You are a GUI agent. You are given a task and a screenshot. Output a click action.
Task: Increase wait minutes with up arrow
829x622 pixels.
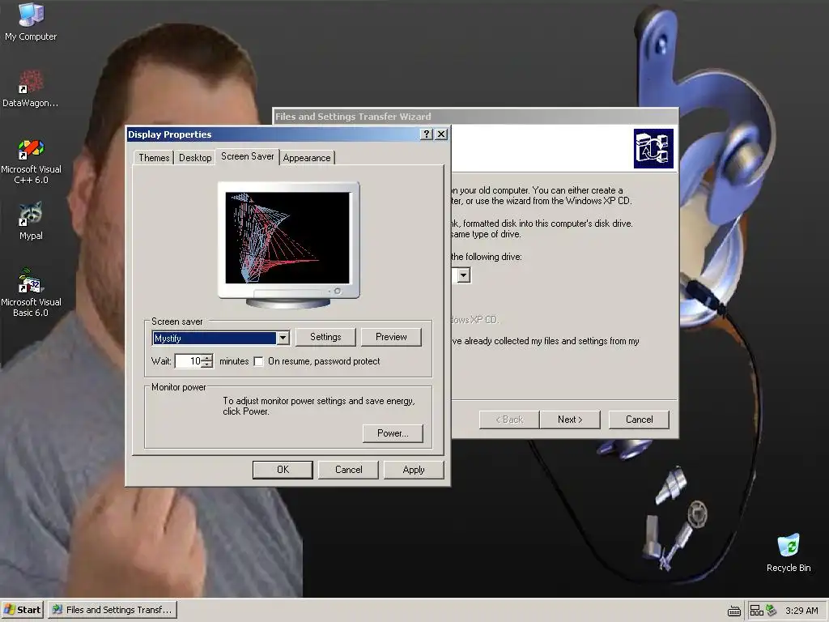[x=207, y=357]
